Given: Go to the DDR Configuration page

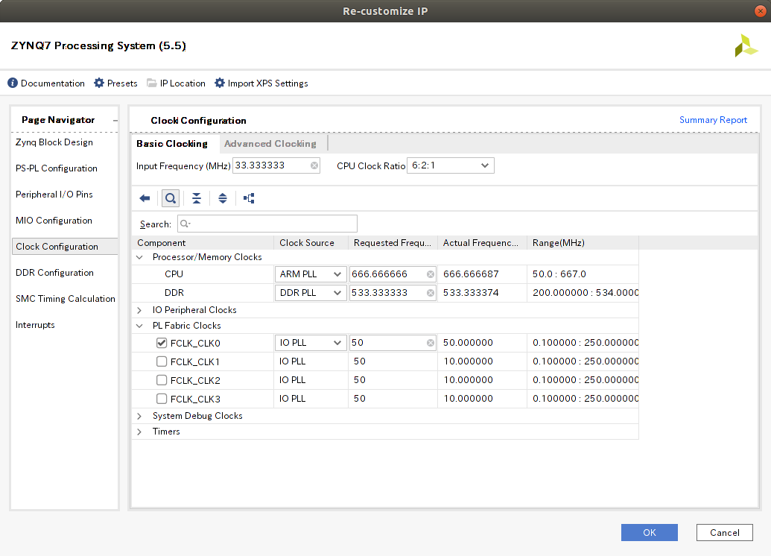Looking at the screenshot, I should (54, 273).
